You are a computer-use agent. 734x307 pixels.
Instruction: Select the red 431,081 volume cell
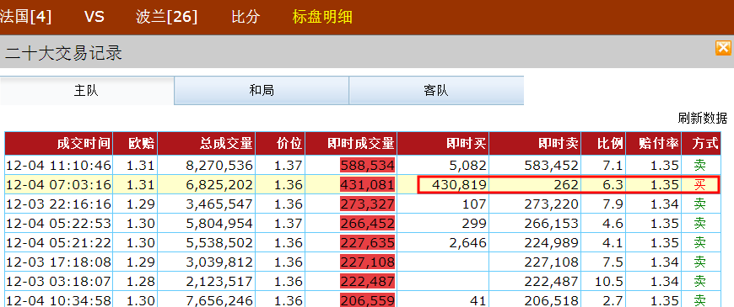coord(368,185)
